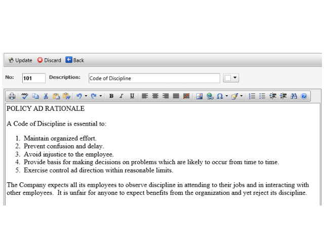Insert a special symbol with Omega icon

click(x=220, y=96)
